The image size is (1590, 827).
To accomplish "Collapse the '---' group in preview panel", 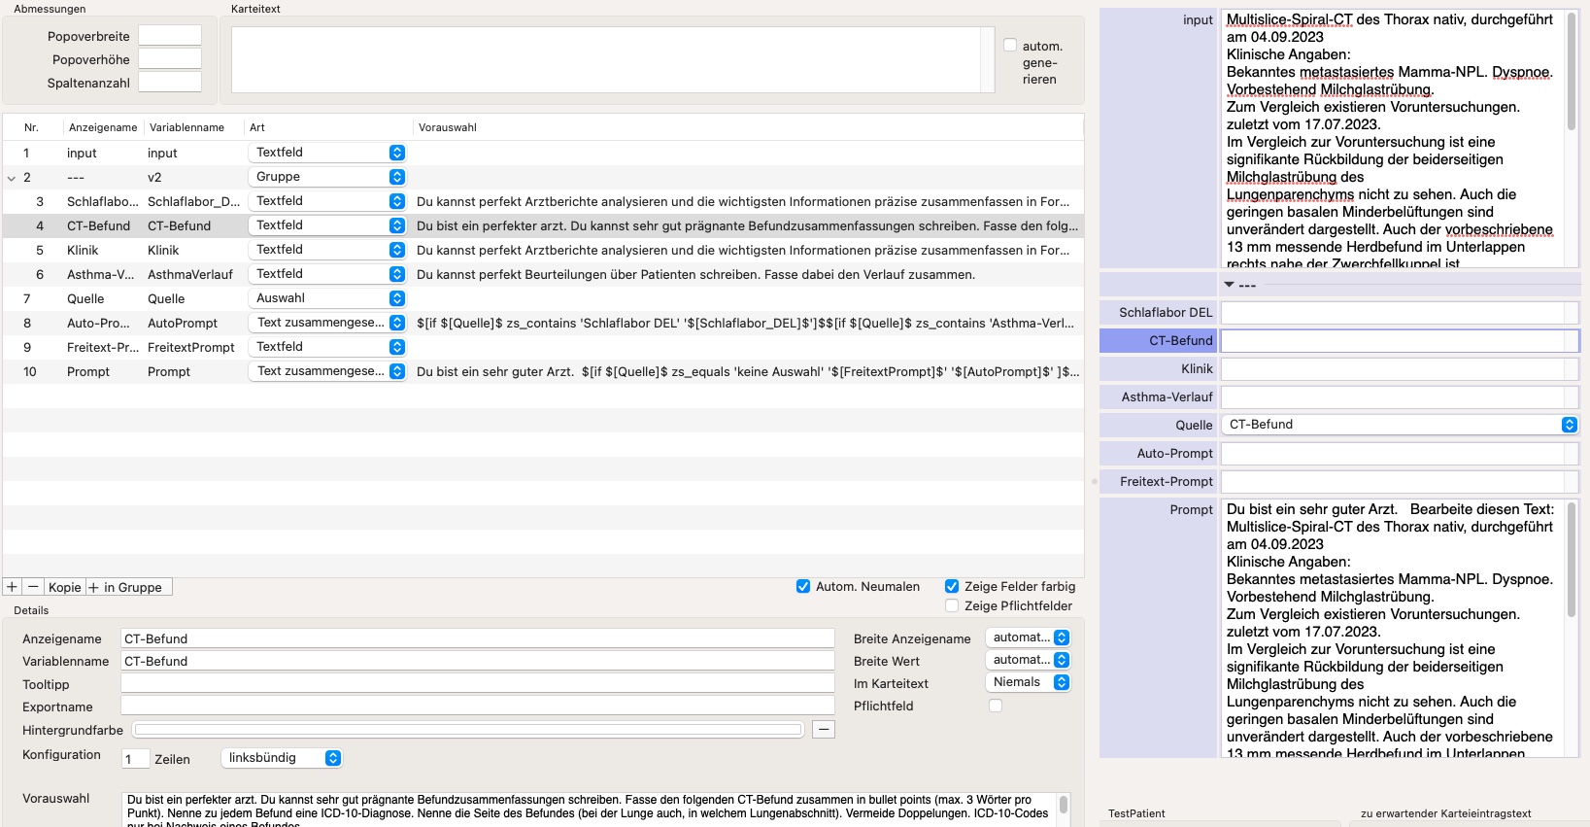I will tap(1230, 285).
